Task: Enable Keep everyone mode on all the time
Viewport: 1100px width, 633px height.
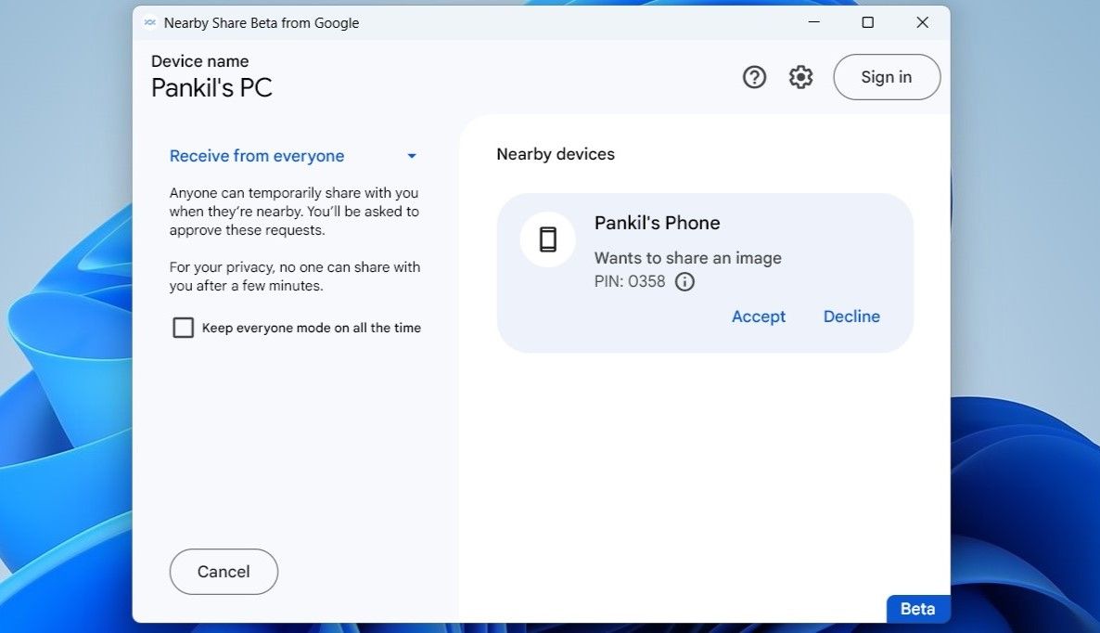Action: click(183, 327)
